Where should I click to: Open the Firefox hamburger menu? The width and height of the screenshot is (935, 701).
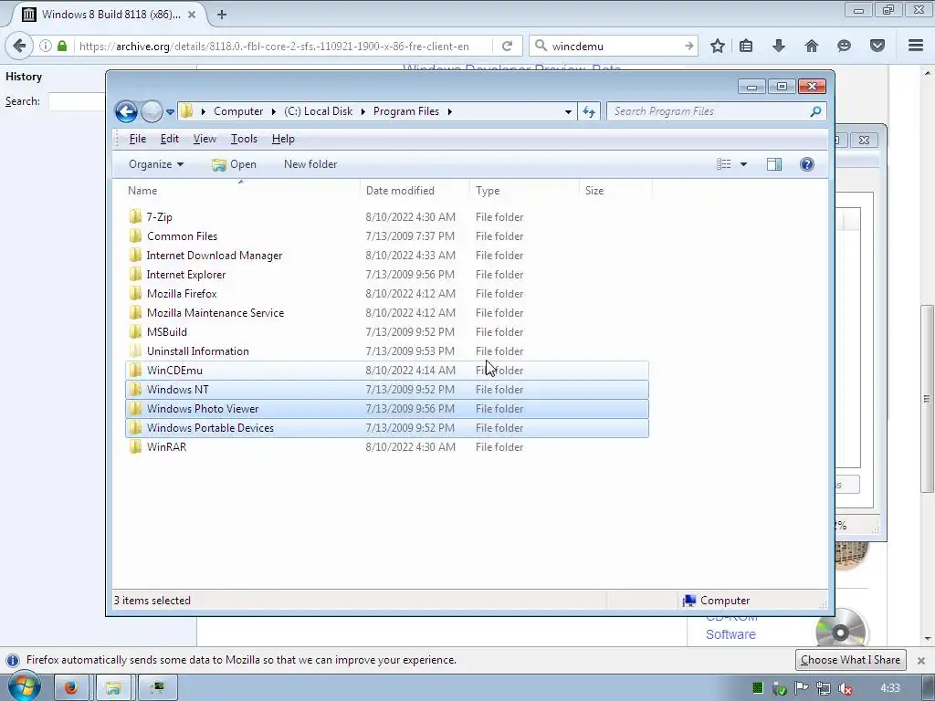tap(916, 46)
